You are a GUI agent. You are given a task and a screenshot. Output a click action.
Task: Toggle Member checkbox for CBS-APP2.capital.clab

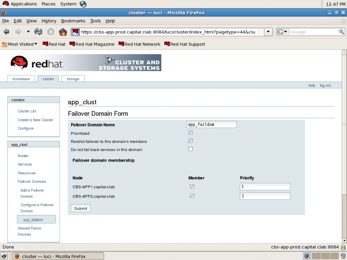(x=192, y=196)
